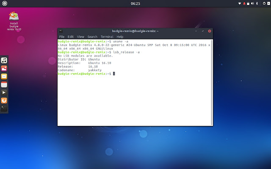Viewport: 271px width, 169px height.
Task: Open the Help menu in terminal
Action: point(120,37)
